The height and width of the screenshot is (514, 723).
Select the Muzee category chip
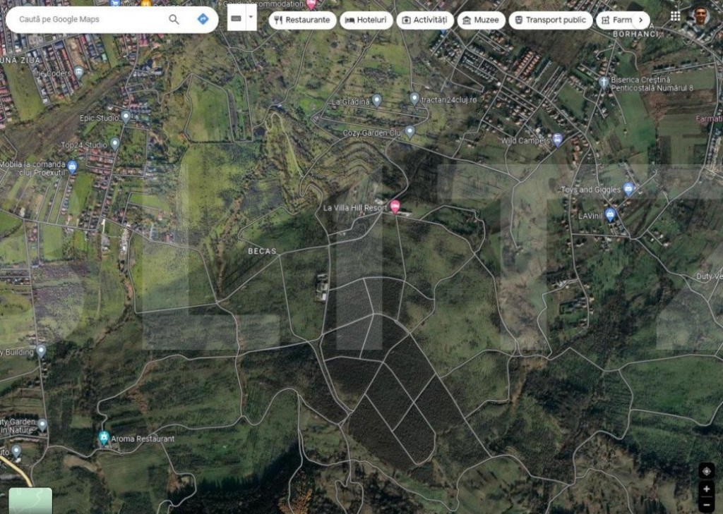click(481, 20)
